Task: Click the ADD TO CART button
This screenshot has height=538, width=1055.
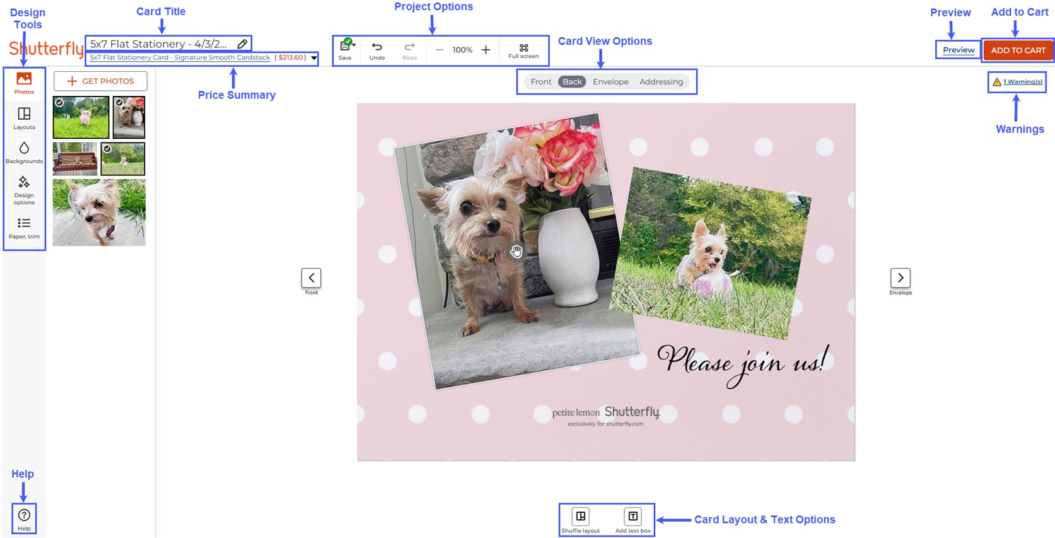Action: 1018,50
